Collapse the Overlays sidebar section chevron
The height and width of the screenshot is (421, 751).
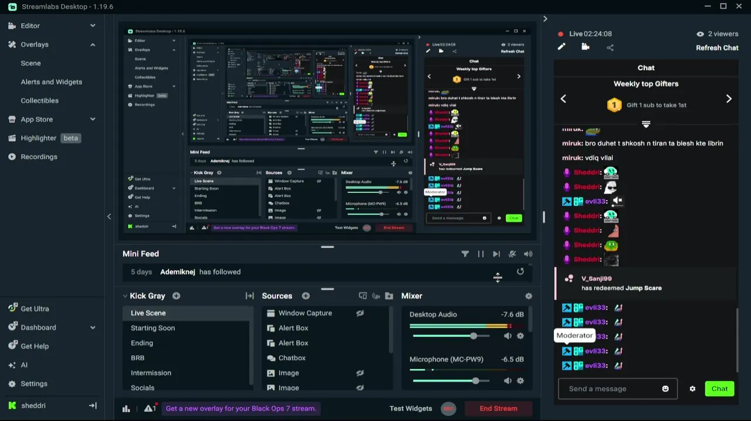tap(92, 44)
